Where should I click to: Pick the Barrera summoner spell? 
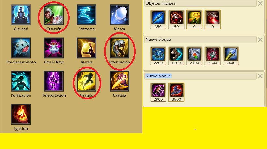coord(86,48)
